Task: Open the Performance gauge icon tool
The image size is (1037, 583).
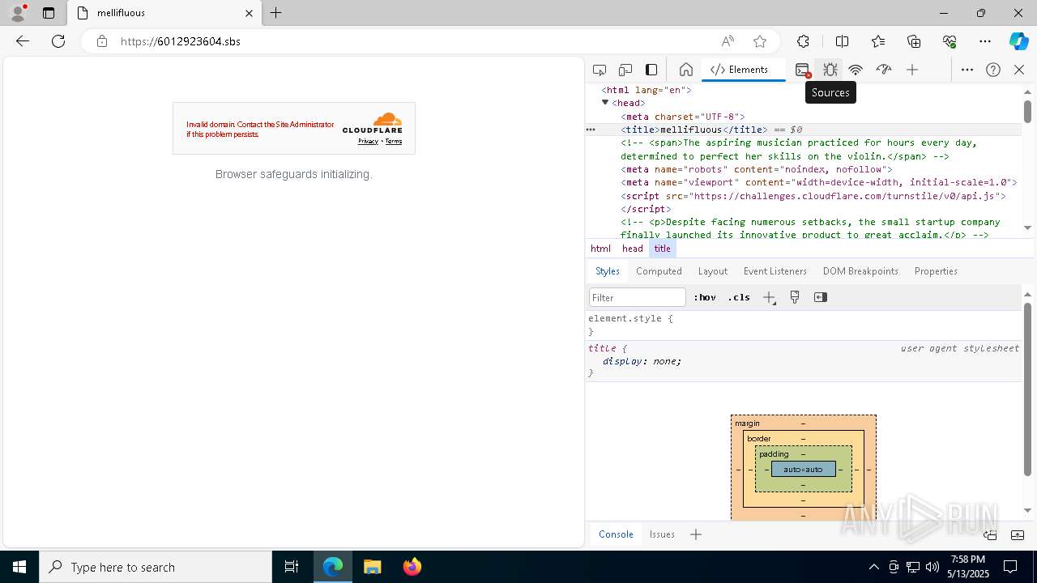Action: coord(884,70)
